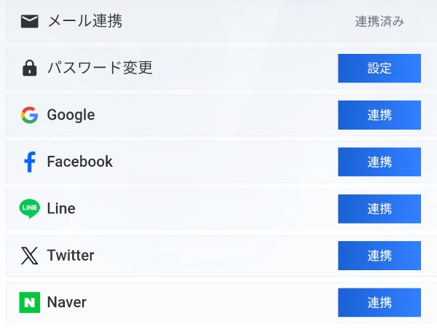Connect Naver account using 連携 button
Image resolution: width=437 pixels, height=335 pixels.
(379, 302)
